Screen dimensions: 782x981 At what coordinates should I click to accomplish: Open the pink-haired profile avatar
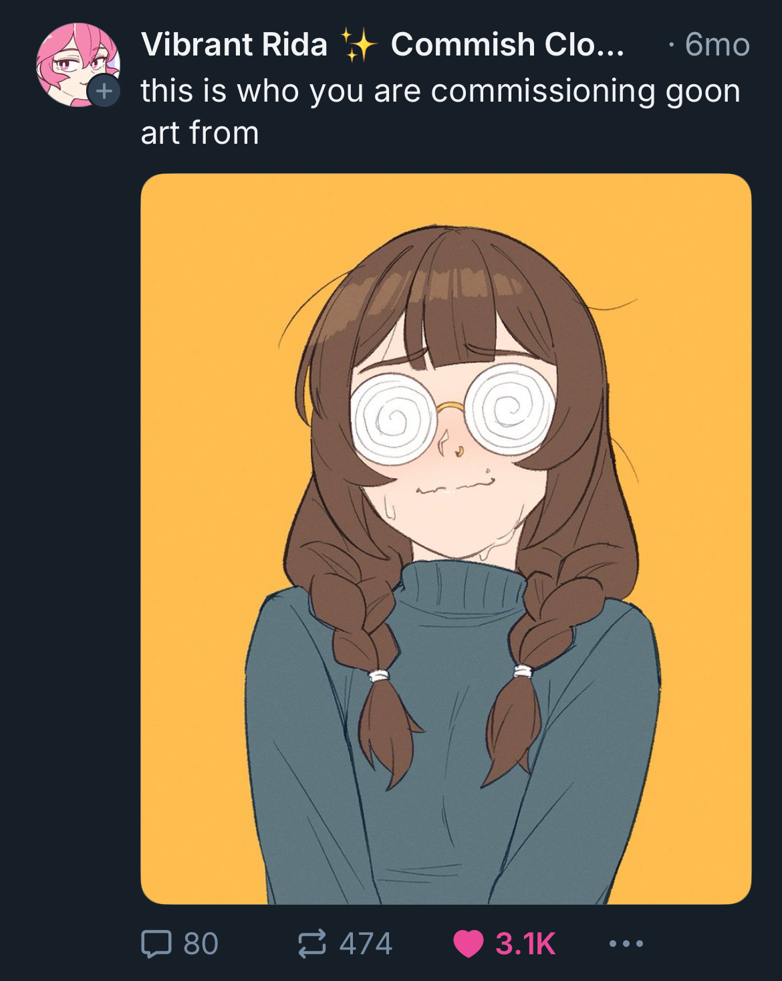[78, 65]
